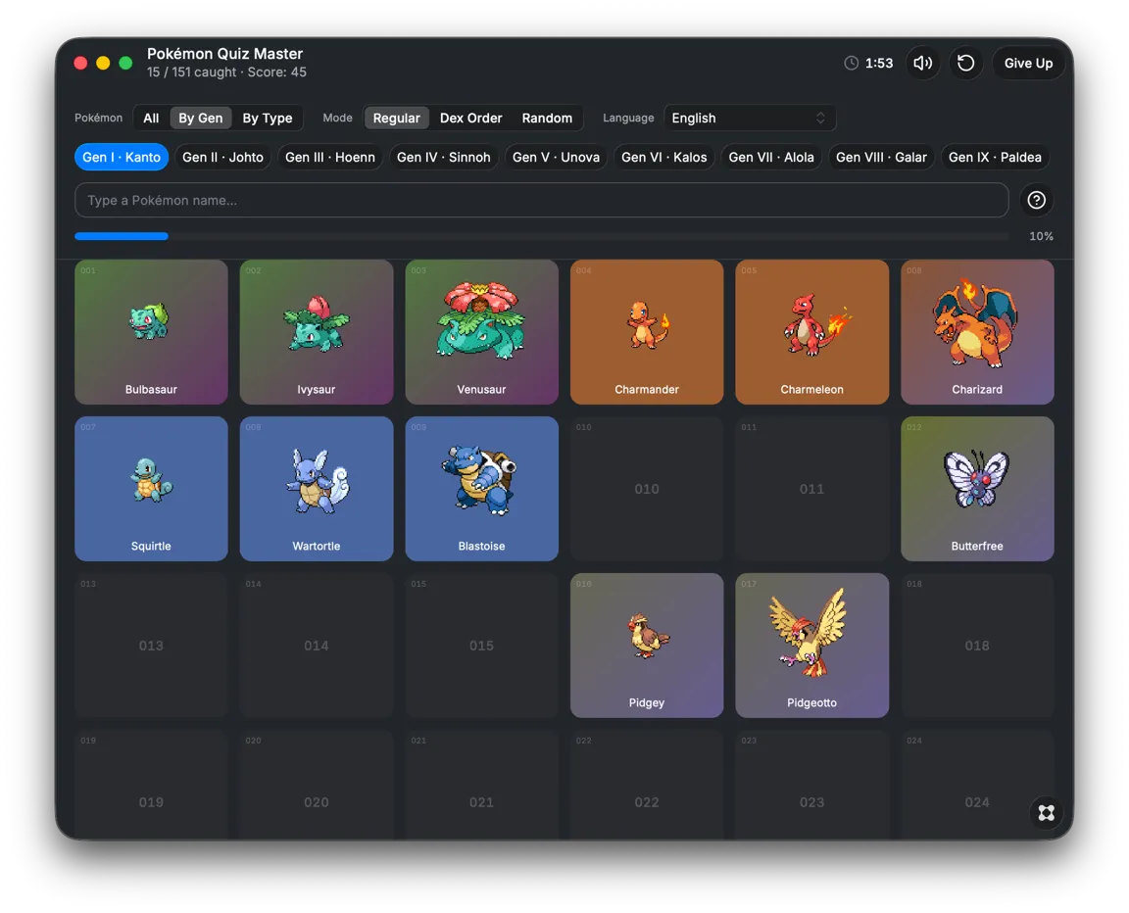This screenshot has width=1129, height=913.
Task: Click the empty 018 Pokémon slot
Action: click(977, 646)
